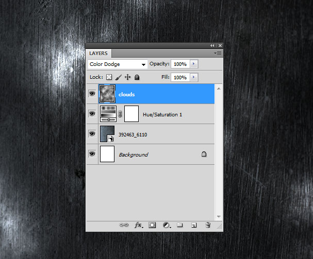Create a new layer
The height and width of the screenshot is (259, 313).
coord(194,225)
